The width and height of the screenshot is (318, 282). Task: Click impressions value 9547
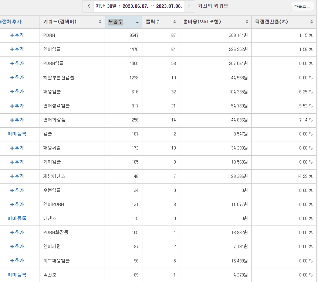coord(134,35)
